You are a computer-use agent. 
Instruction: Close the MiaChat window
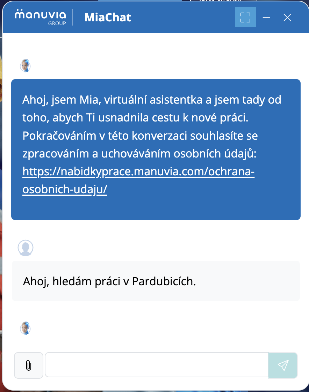tap(287, 17)
